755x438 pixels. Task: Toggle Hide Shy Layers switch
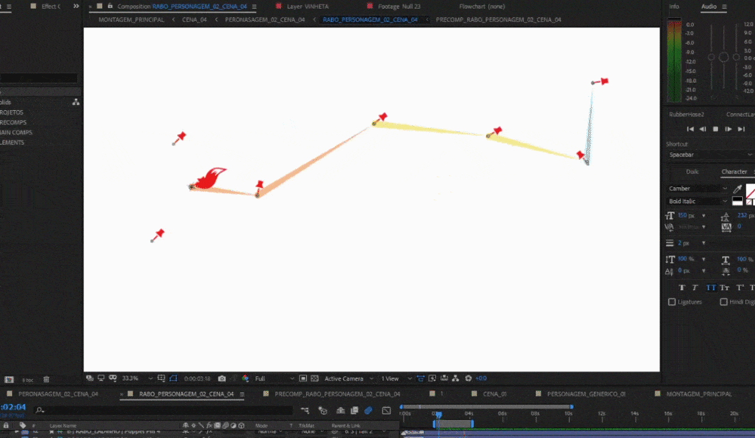tap(340, 411)
